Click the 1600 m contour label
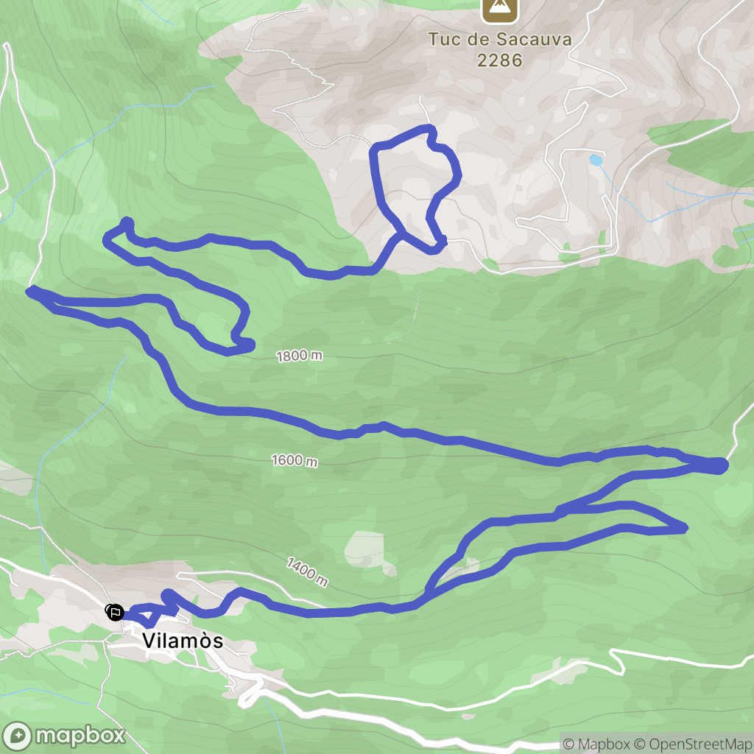This screenshot has width=754, height=754. [x=295, y=460]
